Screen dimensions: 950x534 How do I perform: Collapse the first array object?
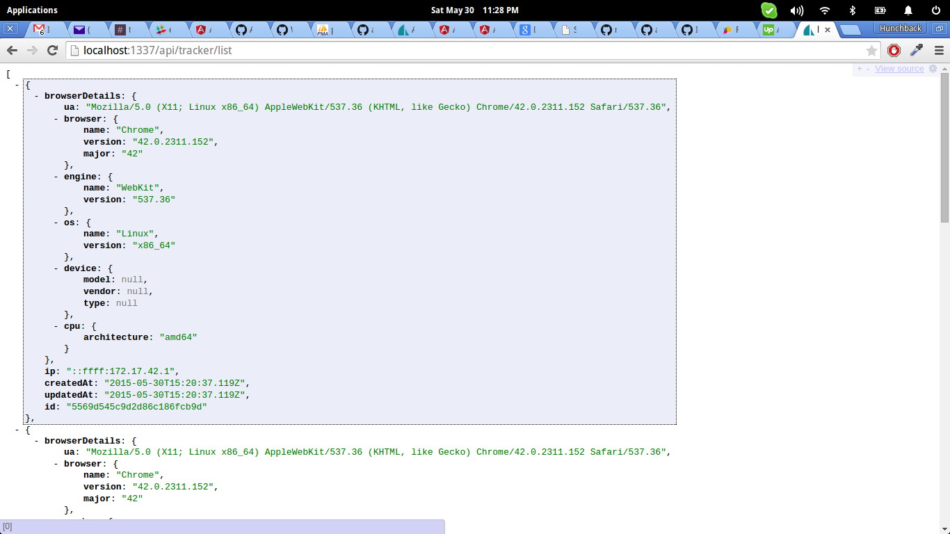coord(17,86)
